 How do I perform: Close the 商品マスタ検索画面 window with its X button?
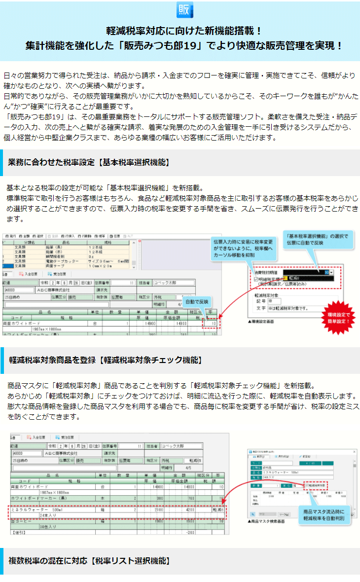click(354, 452)
